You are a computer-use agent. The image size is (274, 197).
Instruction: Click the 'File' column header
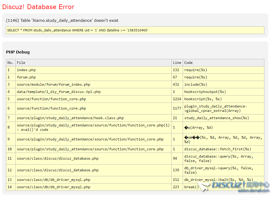[21, 63]
